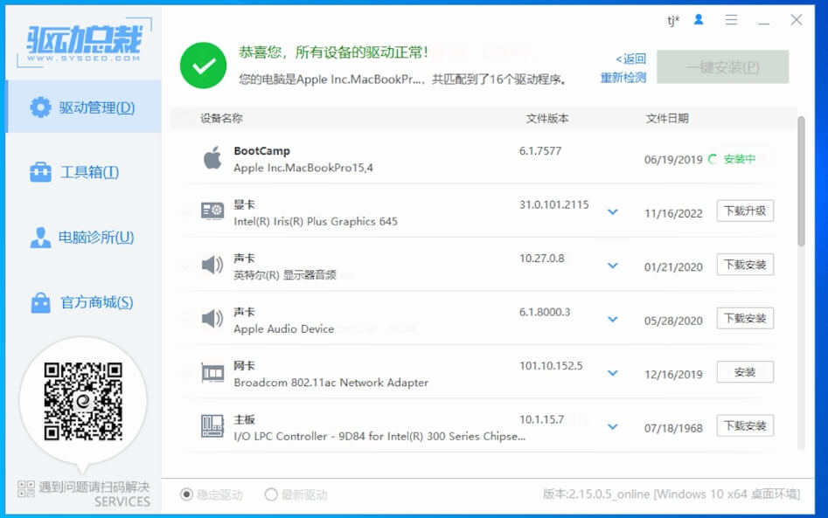The height and width of the screenshot is (518, 828).
Task: Click 下载安装 for the 主板 driver
Action: tap(745, 425)
